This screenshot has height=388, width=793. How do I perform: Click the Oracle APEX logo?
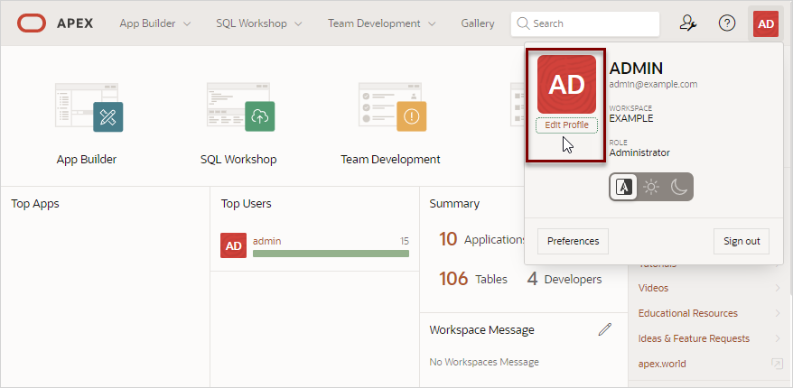(55, 23)
